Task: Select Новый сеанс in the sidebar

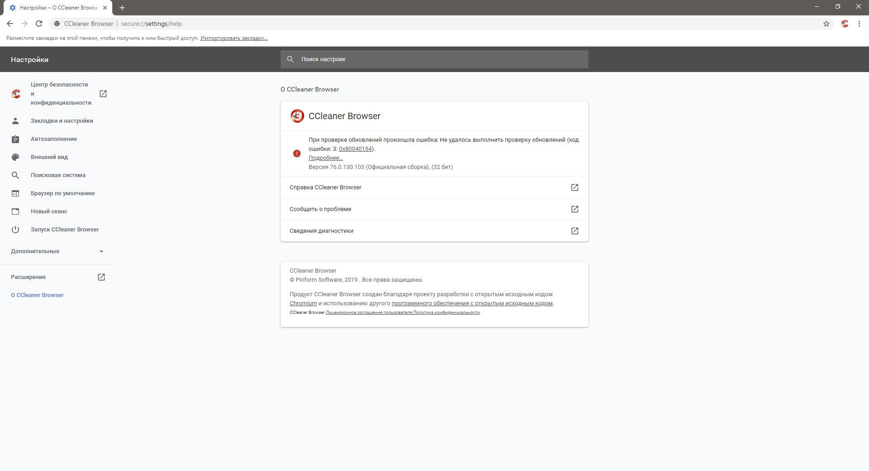Action: (49, 211)
